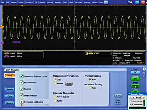This screenshot has width=147, height=110.
Task: Open the Trig menu
Action: click(x=36, y=2)
